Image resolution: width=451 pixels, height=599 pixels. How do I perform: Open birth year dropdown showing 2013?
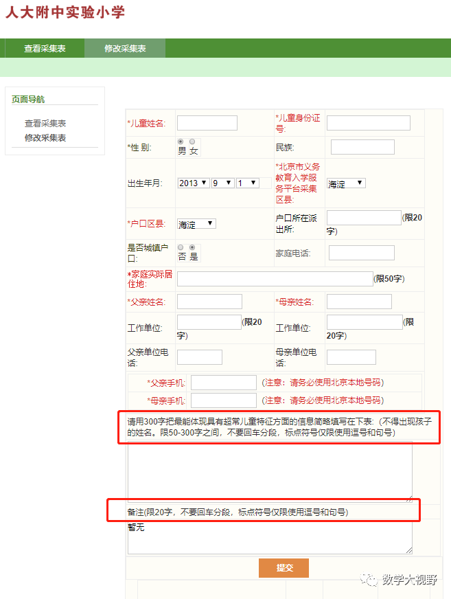click(194, 183)
